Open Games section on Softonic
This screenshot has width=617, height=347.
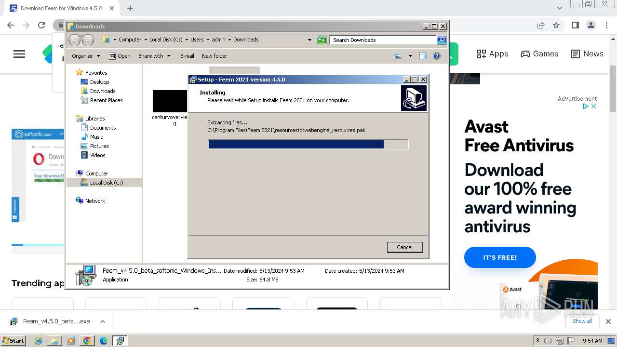pyautogui.click(x=539, y=54)
